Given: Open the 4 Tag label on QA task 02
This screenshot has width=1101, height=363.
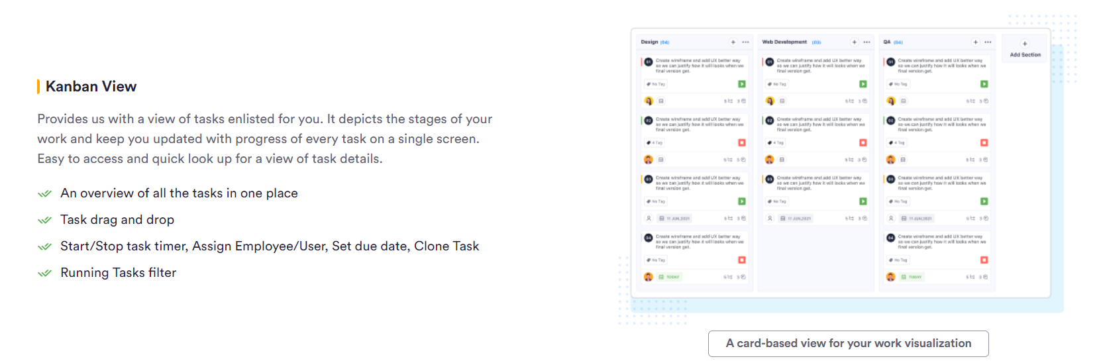Looking at the screenshot, I should tap(897, 142).
